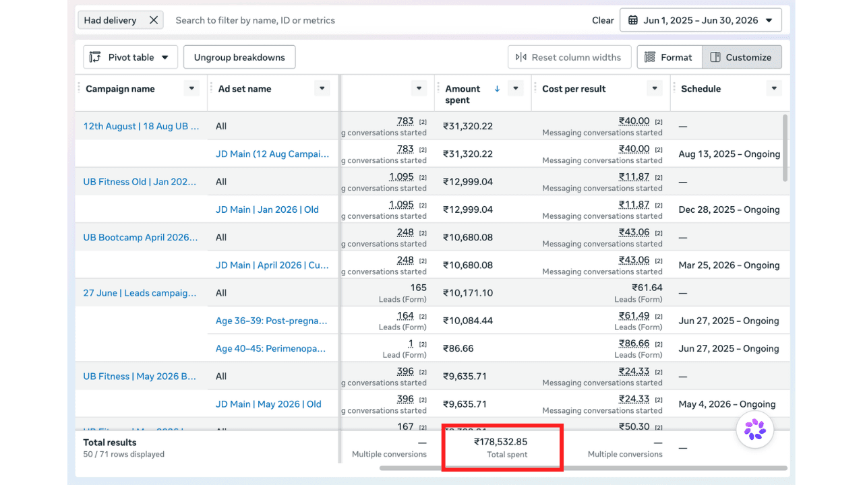The height and width of the screenshot is (485, 863).
Task: Click the vertical scrollbar of the table
Action: (785, 148)
